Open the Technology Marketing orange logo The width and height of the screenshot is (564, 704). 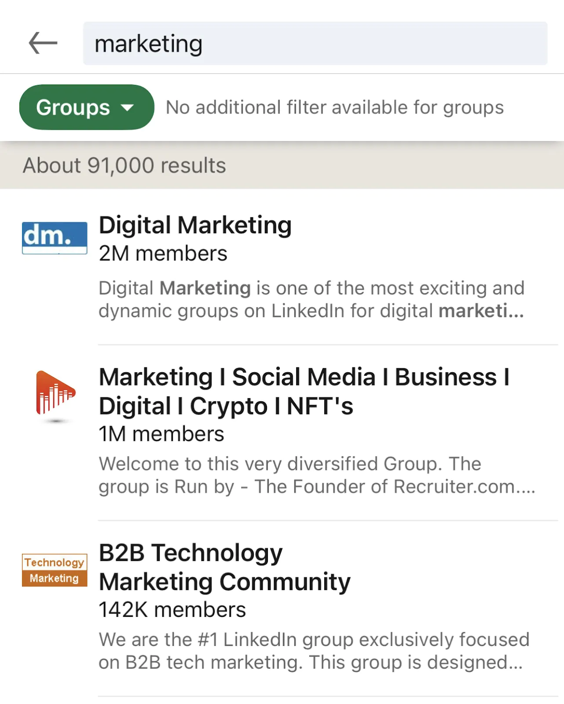pos(55,570)
